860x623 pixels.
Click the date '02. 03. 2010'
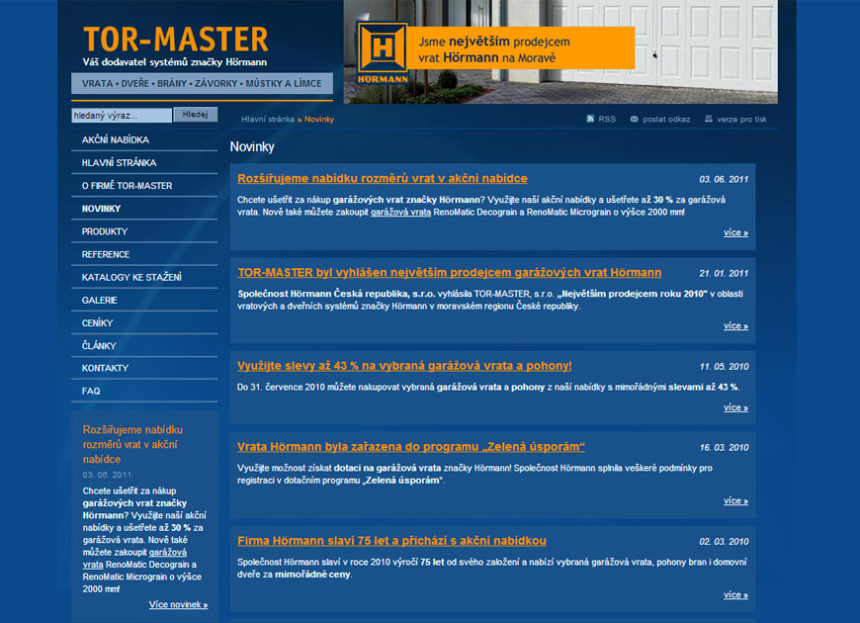(724, 542)
